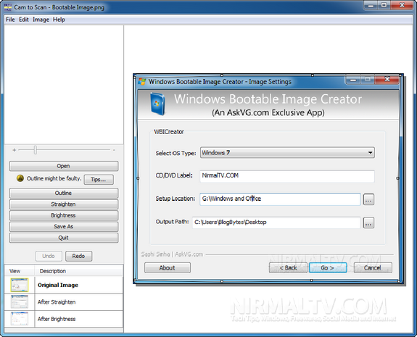Viewport: 417px width, 337px height.
Task: Click the Setup Location field in image
Action: click(281, 199)
